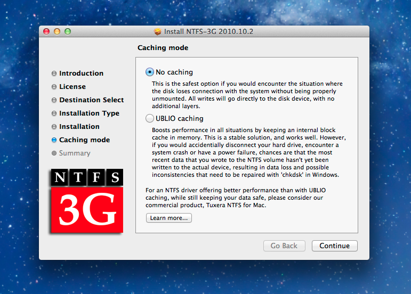Click the 'Tuxera NTFS for Mac' paragraph
Viewport: 411px width, 294px height.
[236, 198]
